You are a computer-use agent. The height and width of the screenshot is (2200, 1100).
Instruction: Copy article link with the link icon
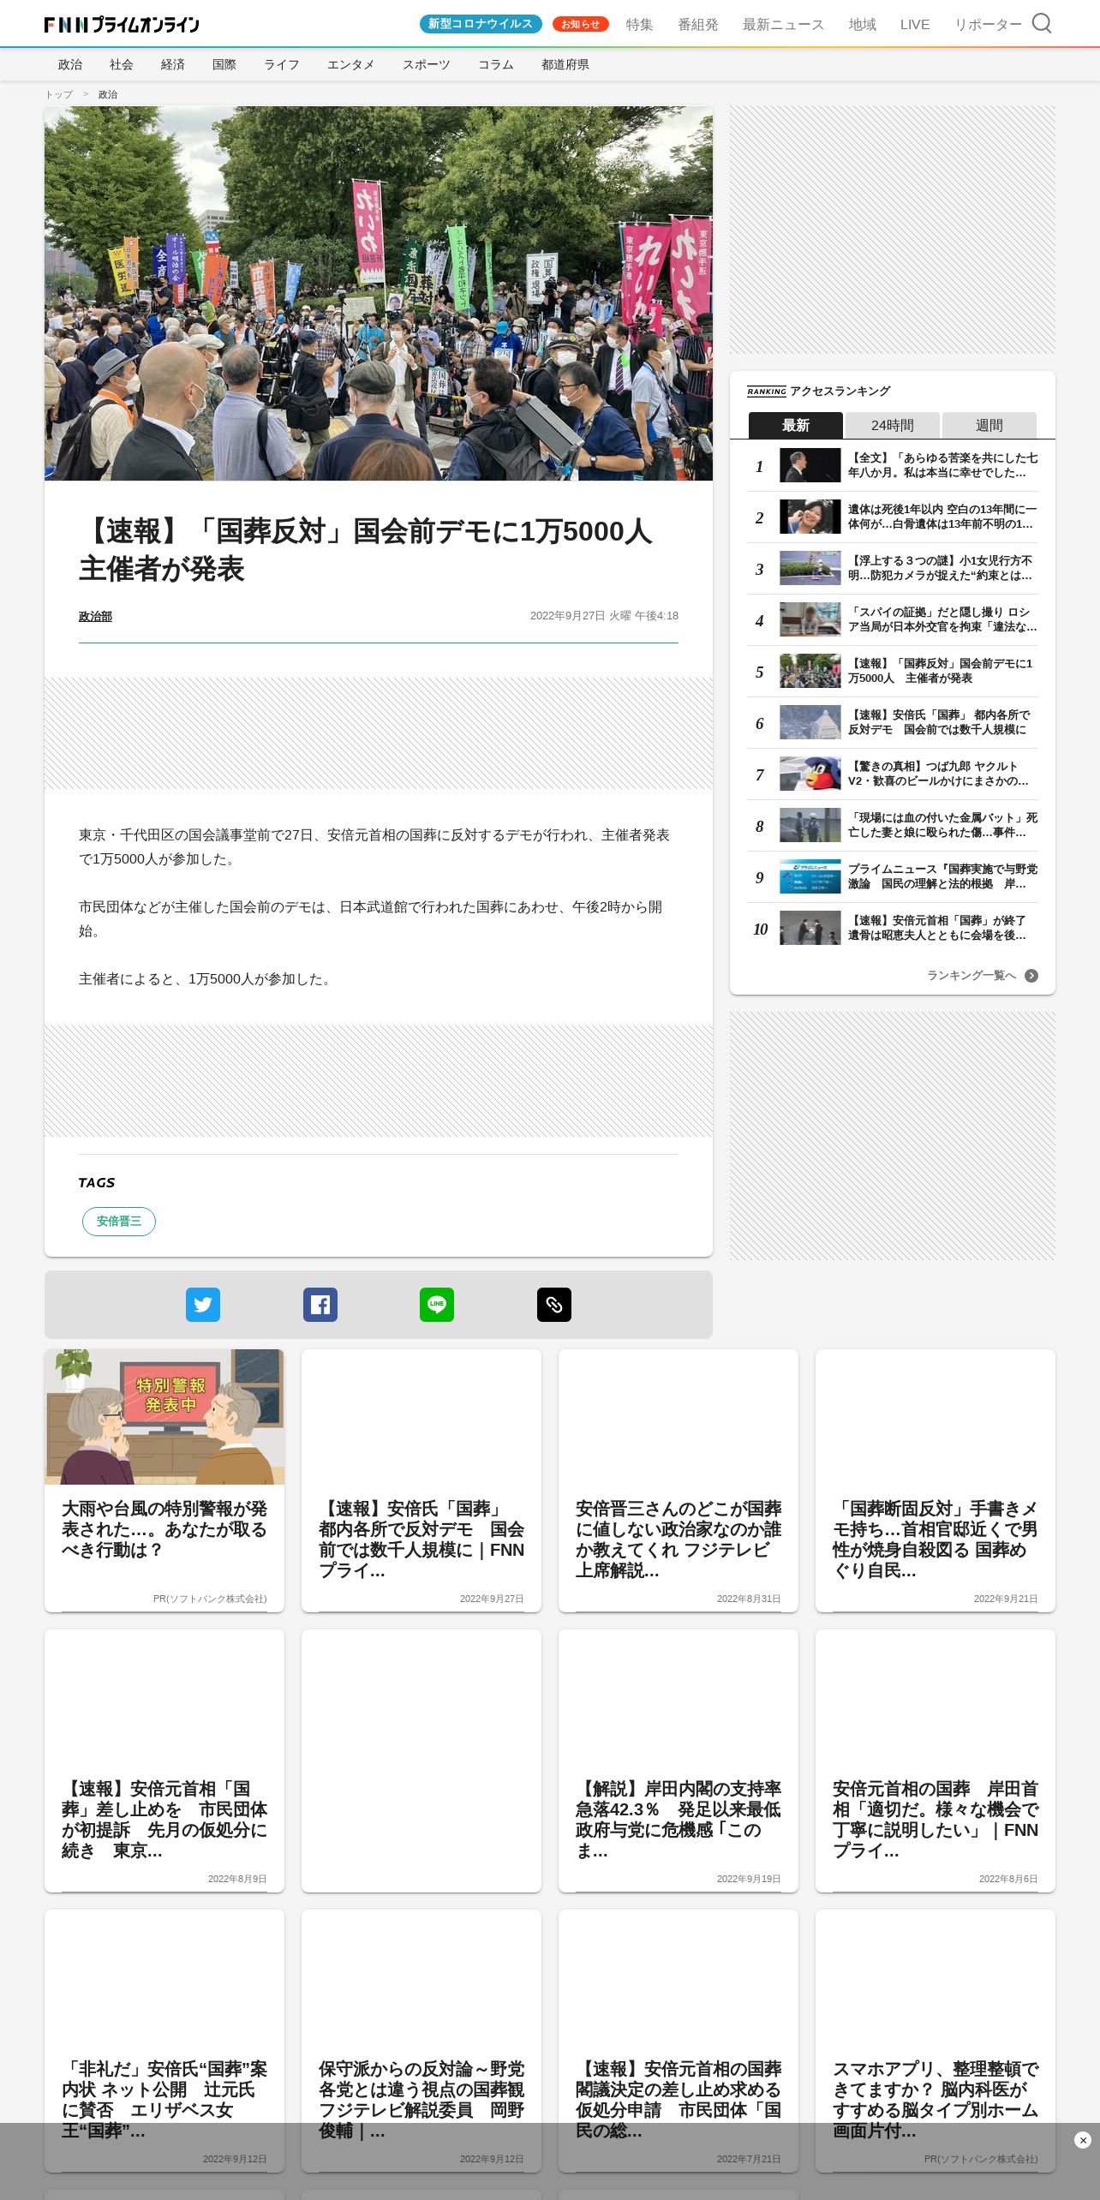tap(554, 1305)
